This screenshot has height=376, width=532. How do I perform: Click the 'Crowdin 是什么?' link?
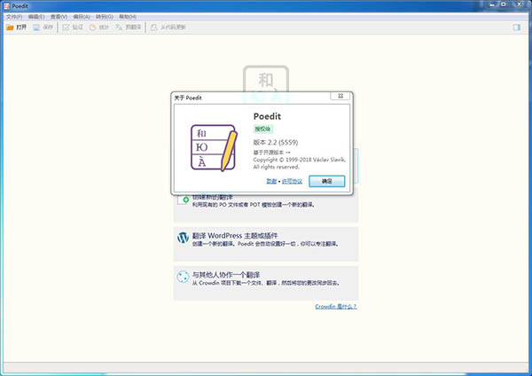(336, 306)
